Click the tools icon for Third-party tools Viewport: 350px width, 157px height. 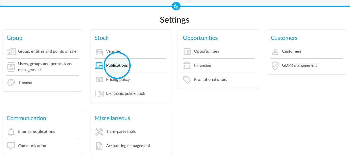[99, 132]
